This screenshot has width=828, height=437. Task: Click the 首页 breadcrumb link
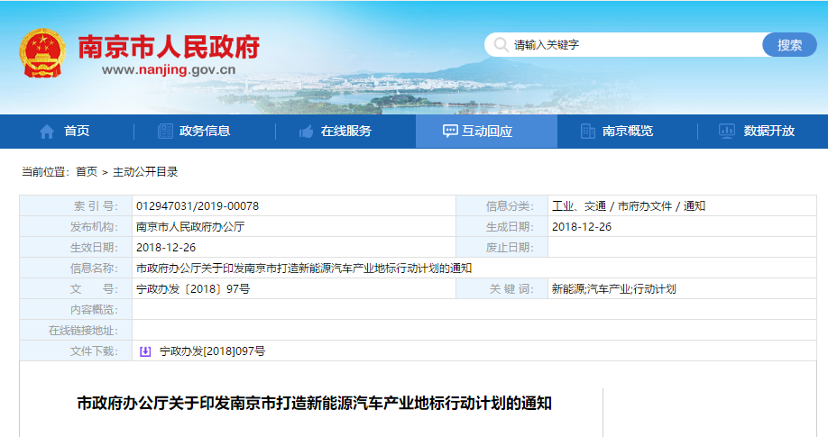pyautogui.click(x=87, y=172)
